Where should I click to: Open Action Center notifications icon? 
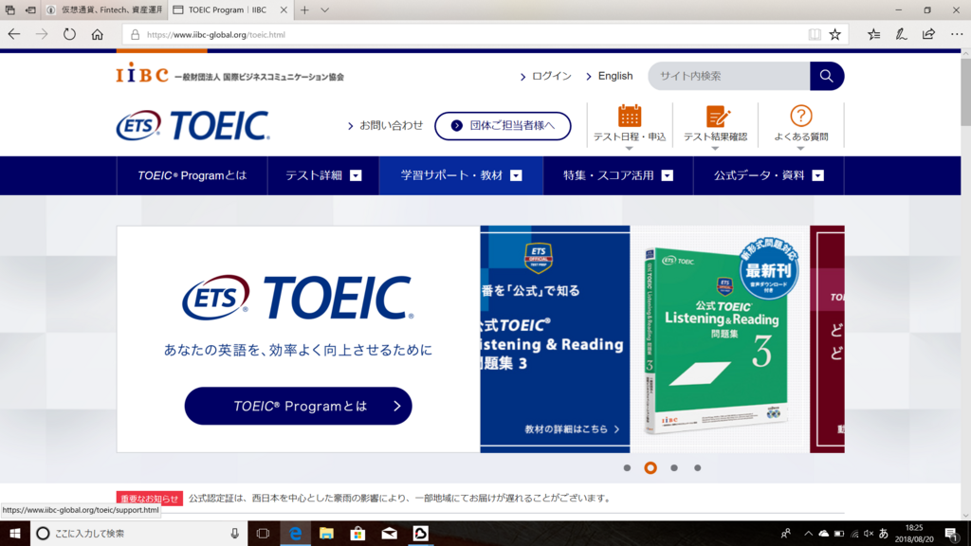tap(952, 533)
